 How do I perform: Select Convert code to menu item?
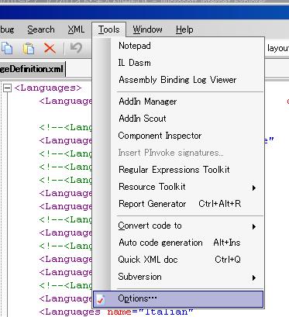click(x=178, y=226)
